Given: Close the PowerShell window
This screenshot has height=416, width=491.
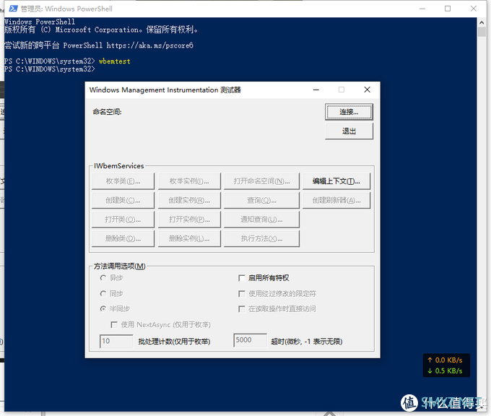Looking at the screenshot, I should point(474,9).
